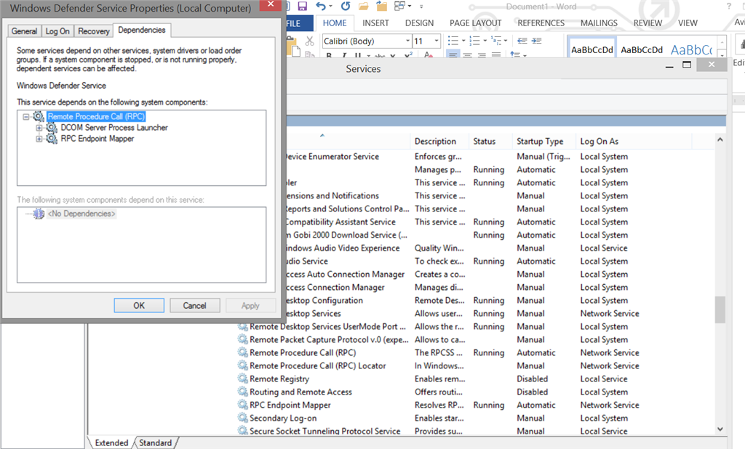Switch to the Recovery tab
Image resolution: width=745 pixels, height=449 pixels.
pos(94,31)
